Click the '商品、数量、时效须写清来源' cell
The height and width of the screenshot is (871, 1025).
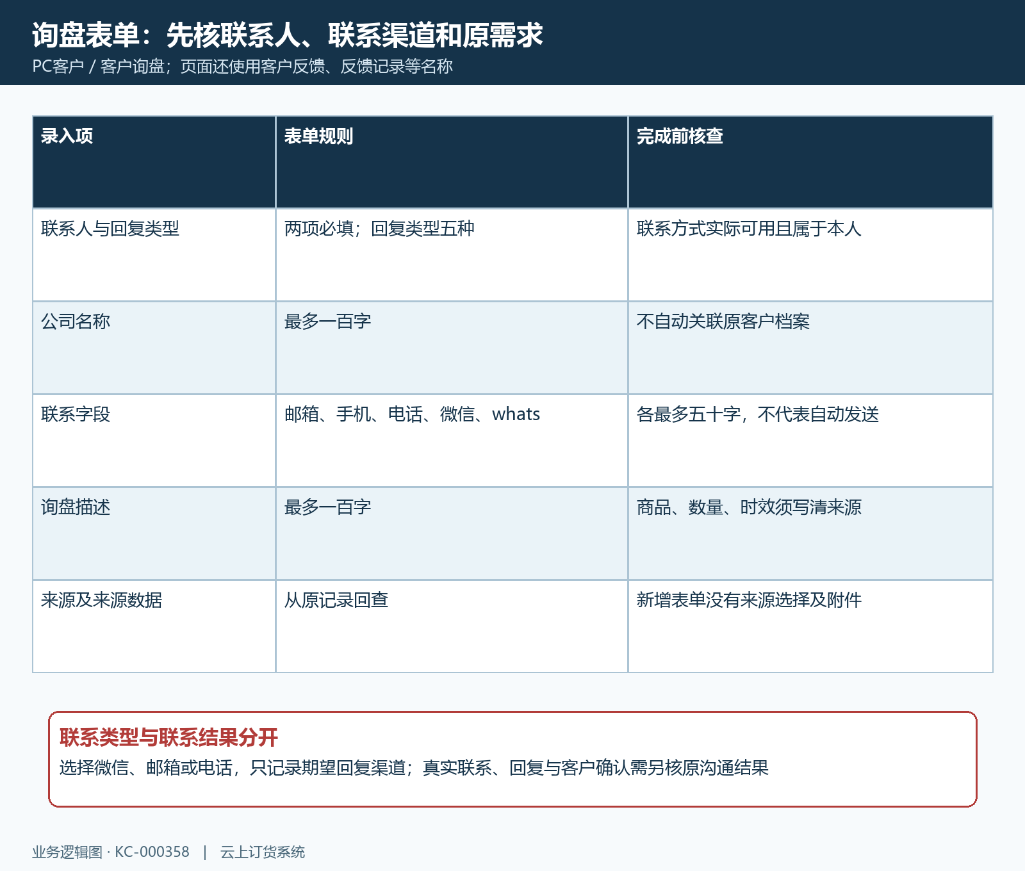[x=810, y=533]
